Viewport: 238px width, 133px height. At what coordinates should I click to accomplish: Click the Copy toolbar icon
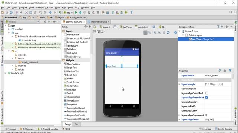click(x=30, y=13)
